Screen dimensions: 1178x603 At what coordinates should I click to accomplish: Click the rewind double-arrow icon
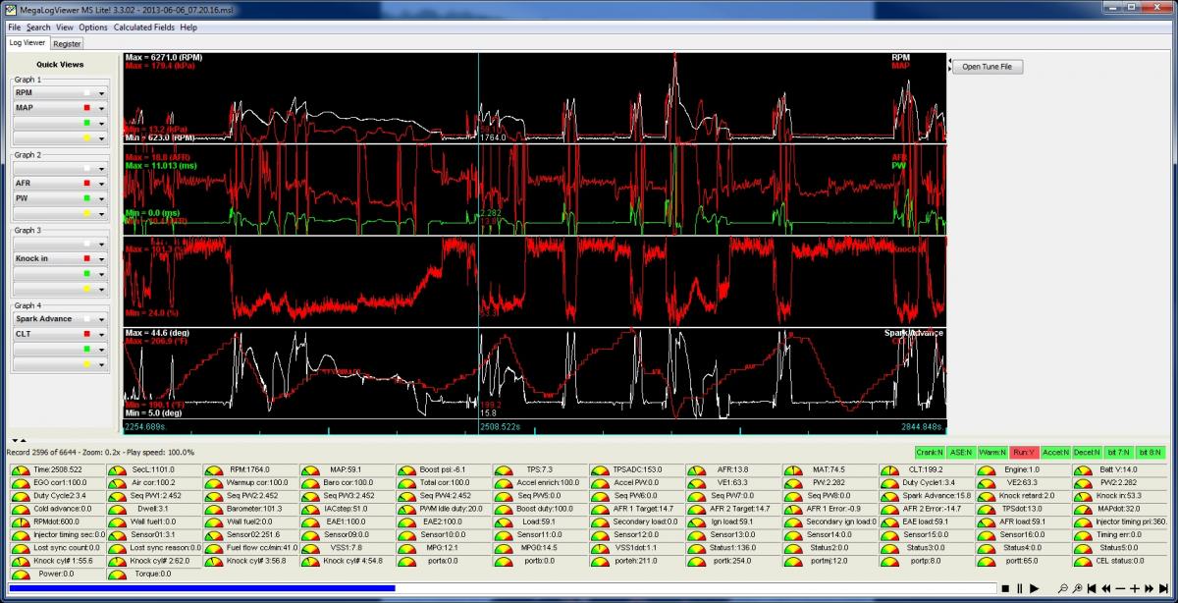coord(1106,588)
